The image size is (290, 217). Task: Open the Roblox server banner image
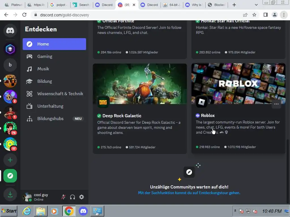pos(238,84)
